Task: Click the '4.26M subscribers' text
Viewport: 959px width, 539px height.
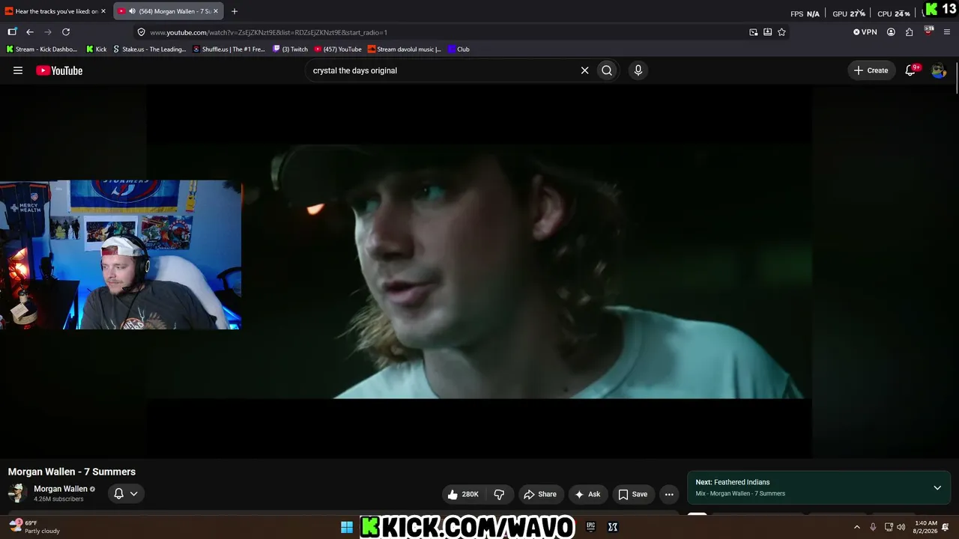Action: (58, 499)
